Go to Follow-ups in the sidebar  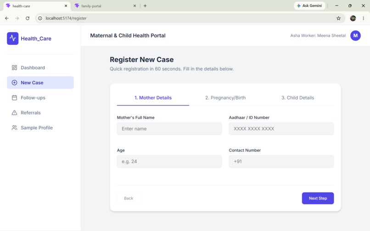pyautogui.click(x=40, y=98)
